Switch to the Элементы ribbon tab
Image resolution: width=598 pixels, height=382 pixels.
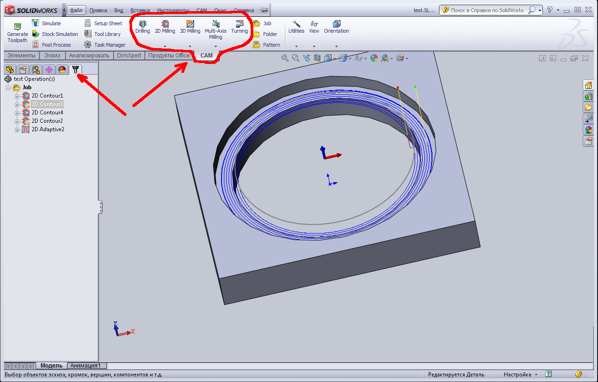pos(21,56)
